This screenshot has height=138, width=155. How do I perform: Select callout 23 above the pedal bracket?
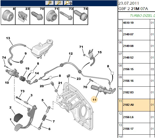coord(79,79)
